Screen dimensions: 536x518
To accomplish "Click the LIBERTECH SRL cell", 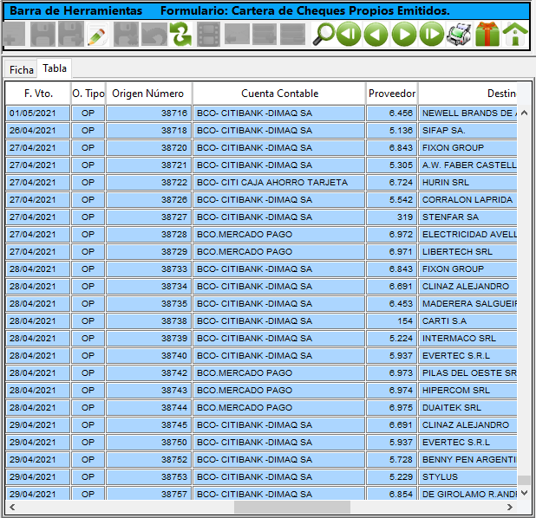I will coord(467,252).
